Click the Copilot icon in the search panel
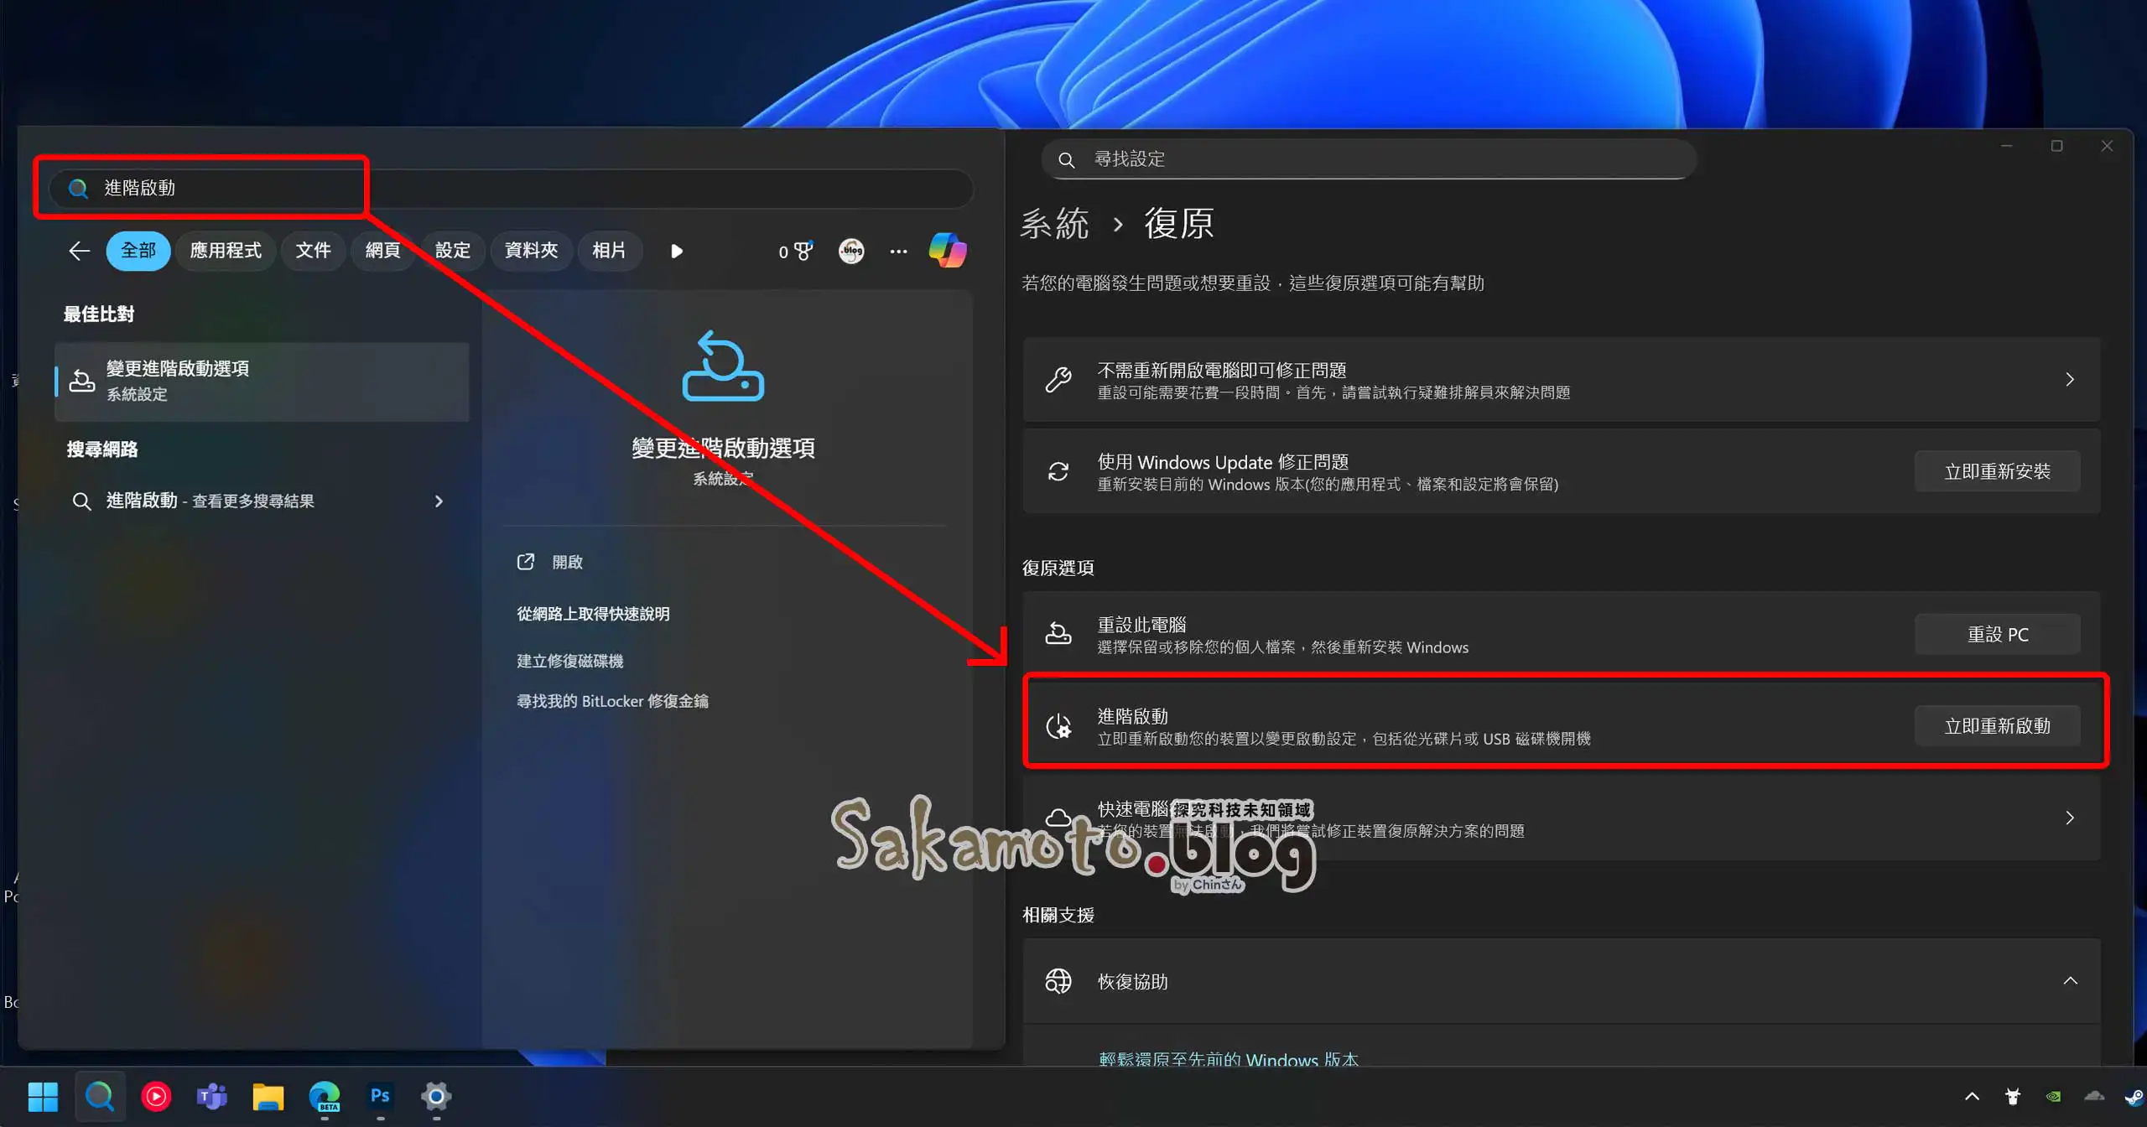The width and height of the screenshot is (2147, 1127). click(946, 252)
